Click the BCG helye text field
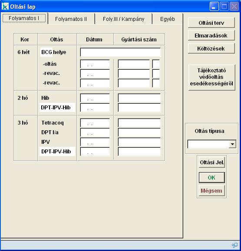The width and height of the screenshot is (241, 251). pyautogui.click(x=120, y=52)
